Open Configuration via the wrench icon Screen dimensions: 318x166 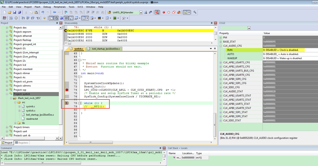[x=195, y=12]
